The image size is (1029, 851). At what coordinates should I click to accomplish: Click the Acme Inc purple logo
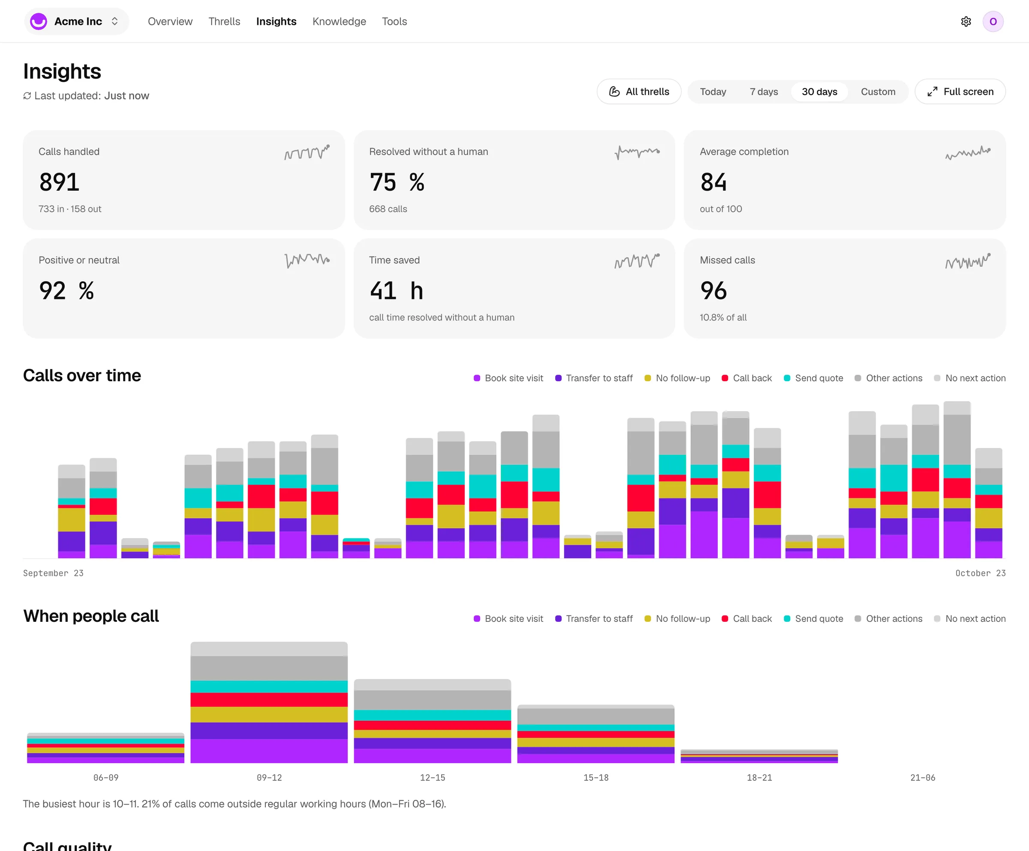click(38, 21)
